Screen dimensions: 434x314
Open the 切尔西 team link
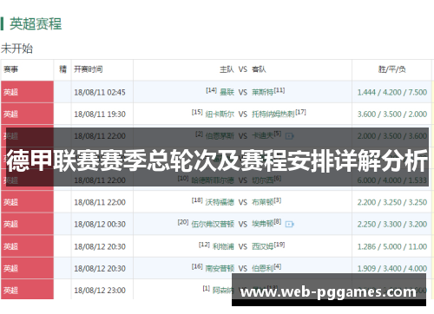(x=262, y=180)
